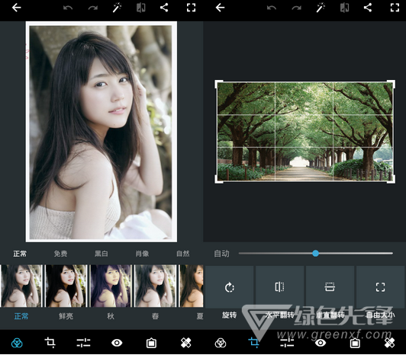Apply the 春 filter thumbnail

156,286
